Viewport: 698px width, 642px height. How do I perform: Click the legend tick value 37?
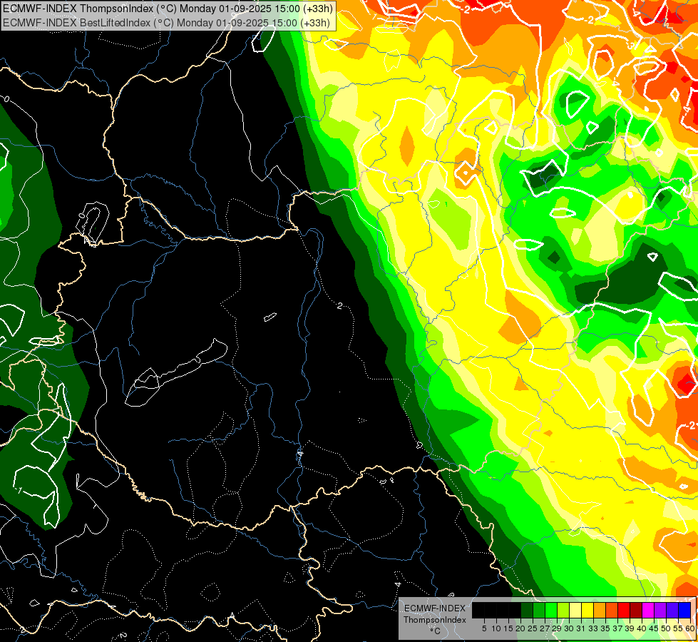[618, 628]
